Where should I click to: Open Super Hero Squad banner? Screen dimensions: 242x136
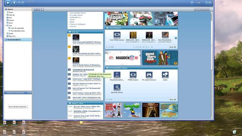116,18
